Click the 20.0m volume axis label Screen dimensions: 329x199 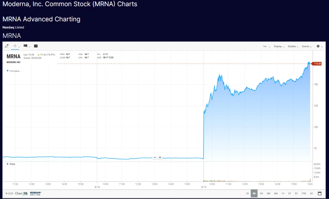tap(317, 164)
